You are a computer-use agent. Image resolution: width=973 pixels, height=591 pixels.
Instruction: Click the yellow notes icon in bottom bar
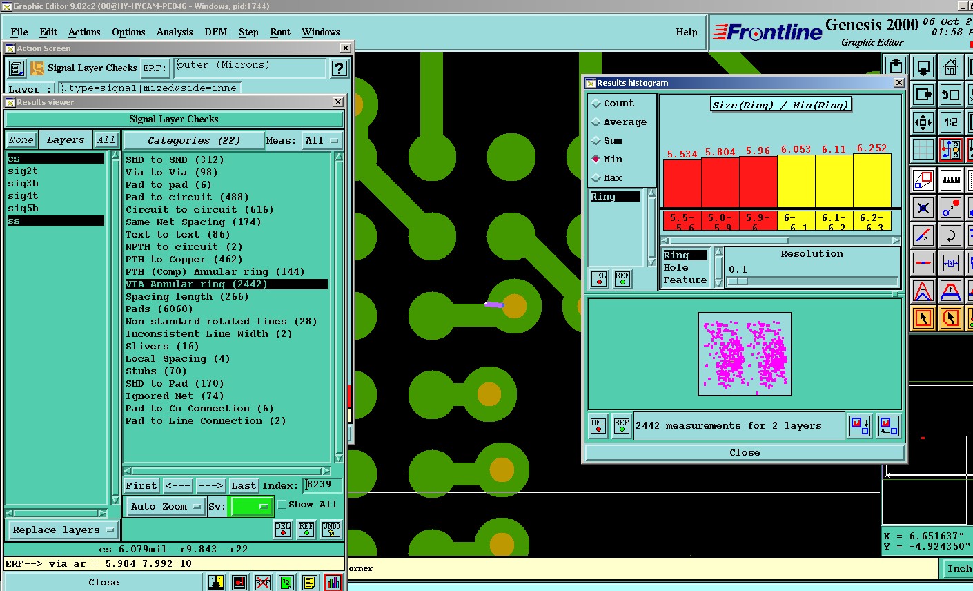coord(310,582)
